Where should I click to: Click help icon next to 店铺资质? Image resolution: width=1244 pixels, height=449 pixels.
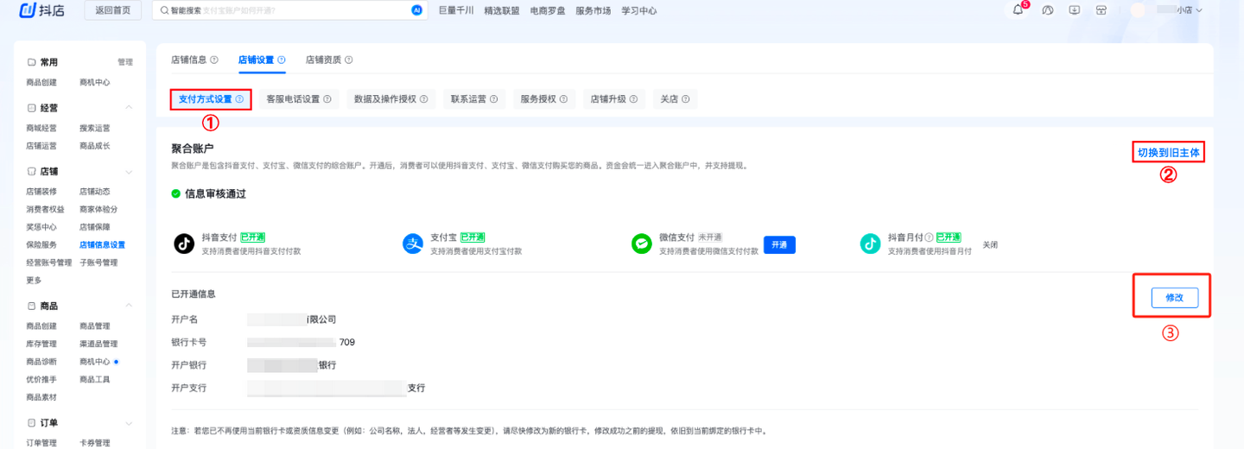tap(349, 60)
